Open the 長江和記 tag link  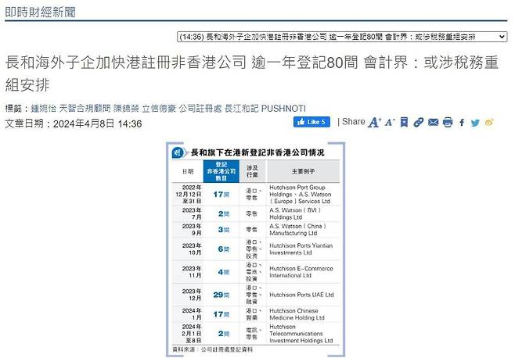(242, 109)
